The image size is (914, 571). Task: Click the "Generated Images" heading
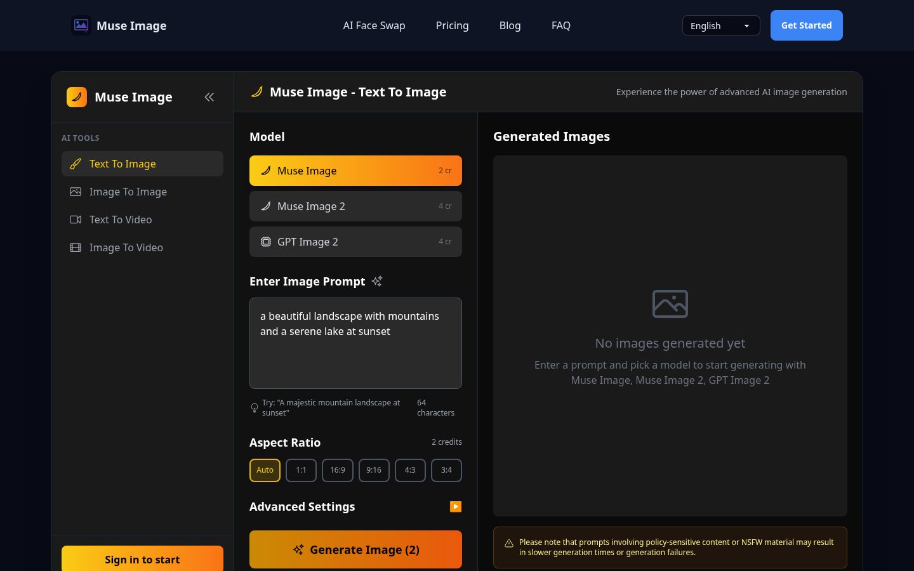(552, 136)
